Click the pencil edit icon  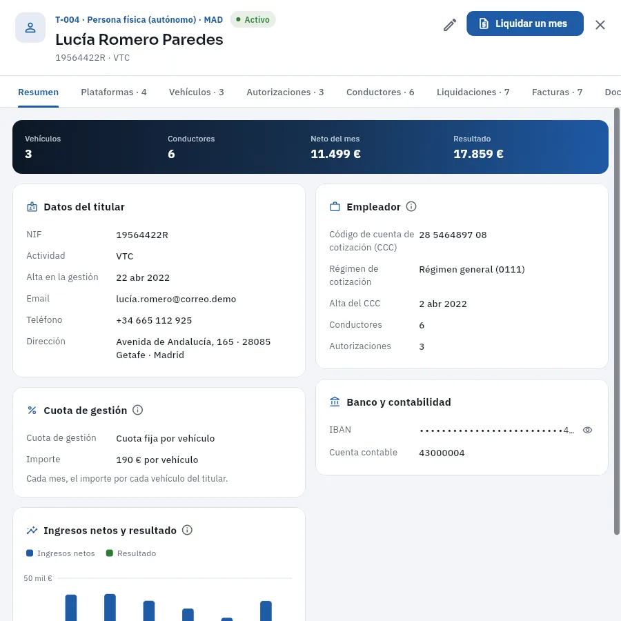click(449, 25)
